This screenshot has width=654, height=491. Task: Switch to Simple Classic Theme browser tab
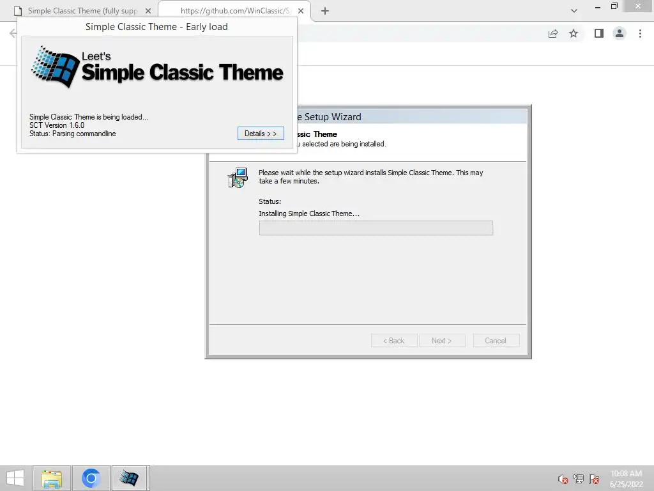(82, 11)
